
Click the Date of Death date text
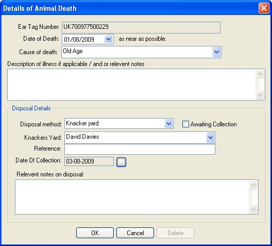(79, 39)
